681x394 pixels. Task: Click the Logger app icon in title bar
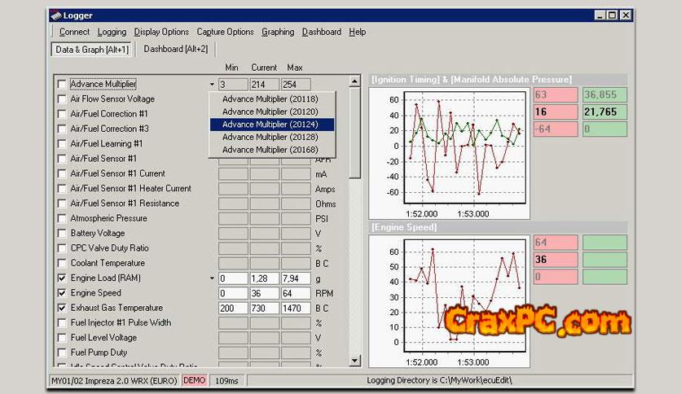[x=55, y=15]
